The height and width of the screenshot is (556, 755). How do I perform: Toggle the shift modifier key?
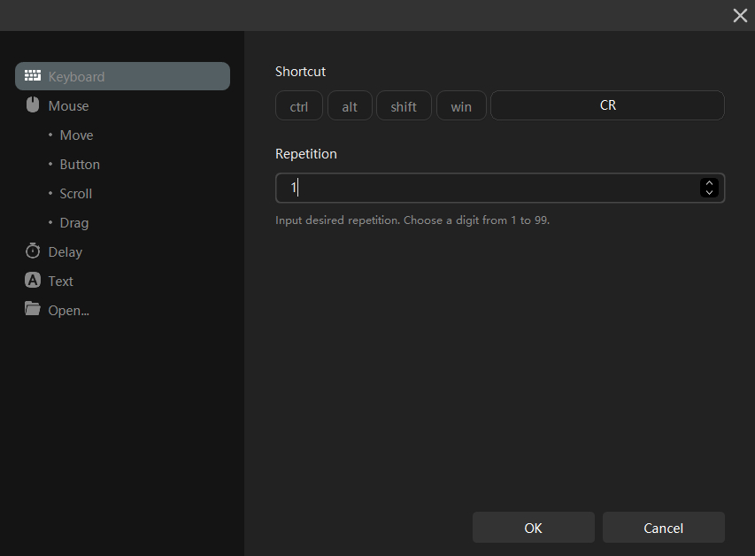tap(404, 106)
